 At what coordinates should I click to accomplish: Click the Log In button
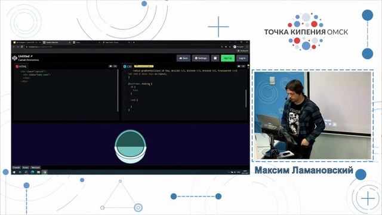pyautogui.click(x=242, y=59)
